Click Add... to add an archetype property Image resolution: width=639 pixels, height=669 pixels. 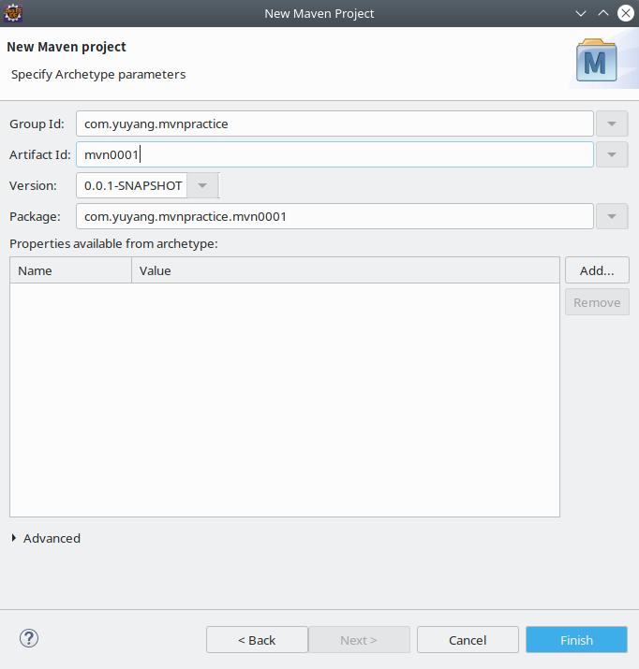coord(597,270)
